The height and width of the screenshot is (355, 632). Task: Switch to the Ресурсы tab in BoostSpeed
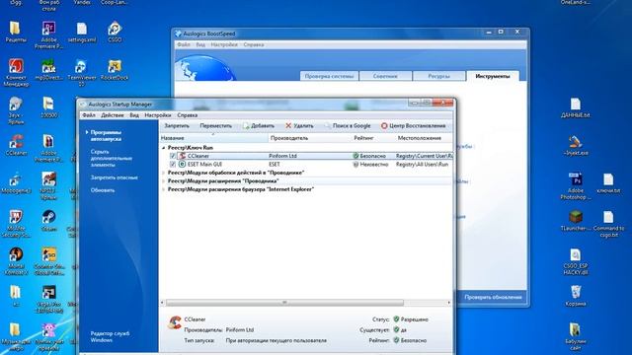pos(438,76)
